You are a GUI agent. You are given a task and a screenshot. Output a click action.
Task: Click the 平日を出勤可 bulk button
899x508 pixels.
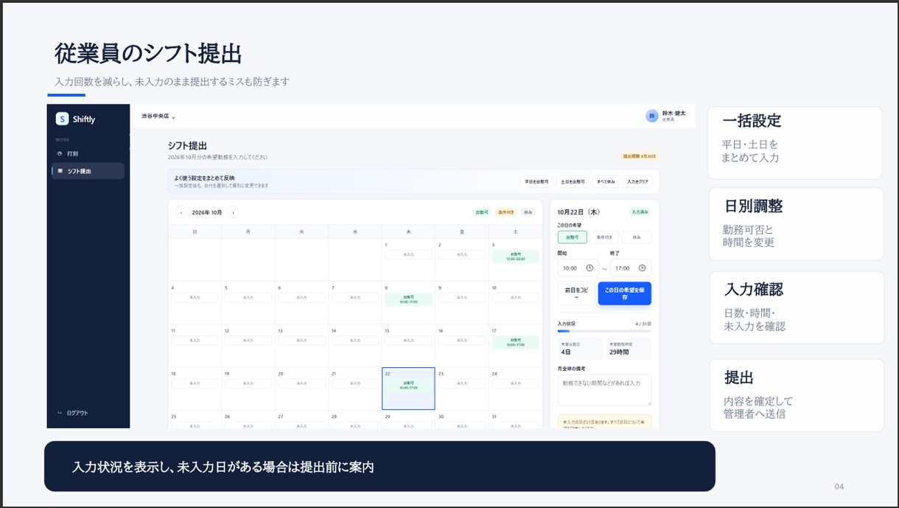(536, 181)
